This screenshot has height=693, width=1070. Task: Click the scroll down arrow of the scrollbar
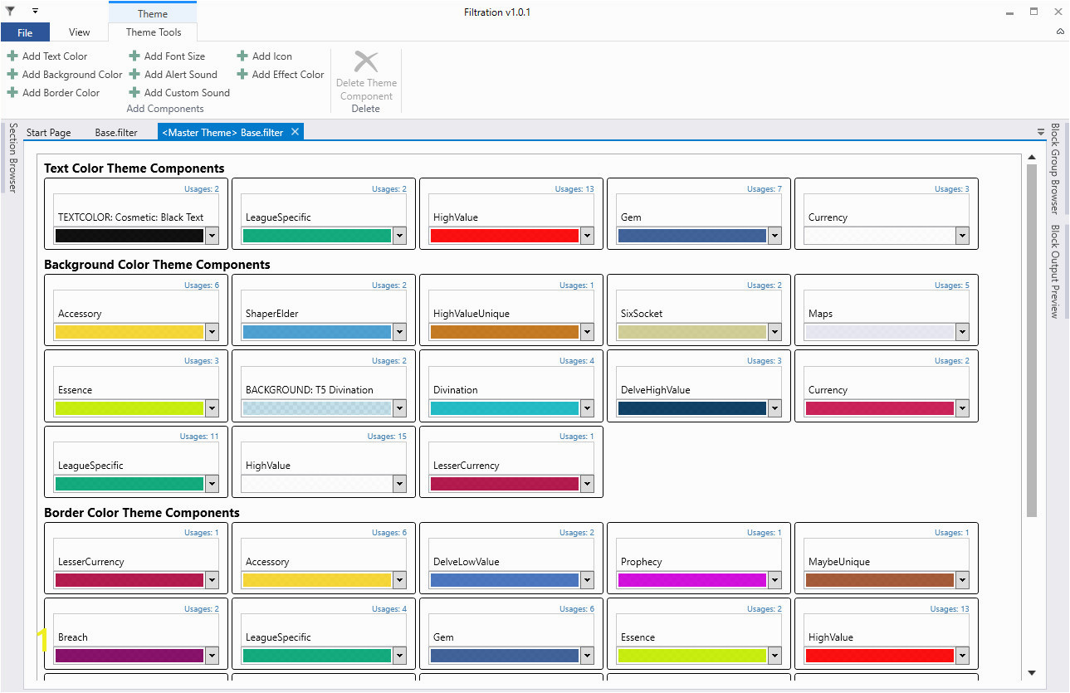1032,673
